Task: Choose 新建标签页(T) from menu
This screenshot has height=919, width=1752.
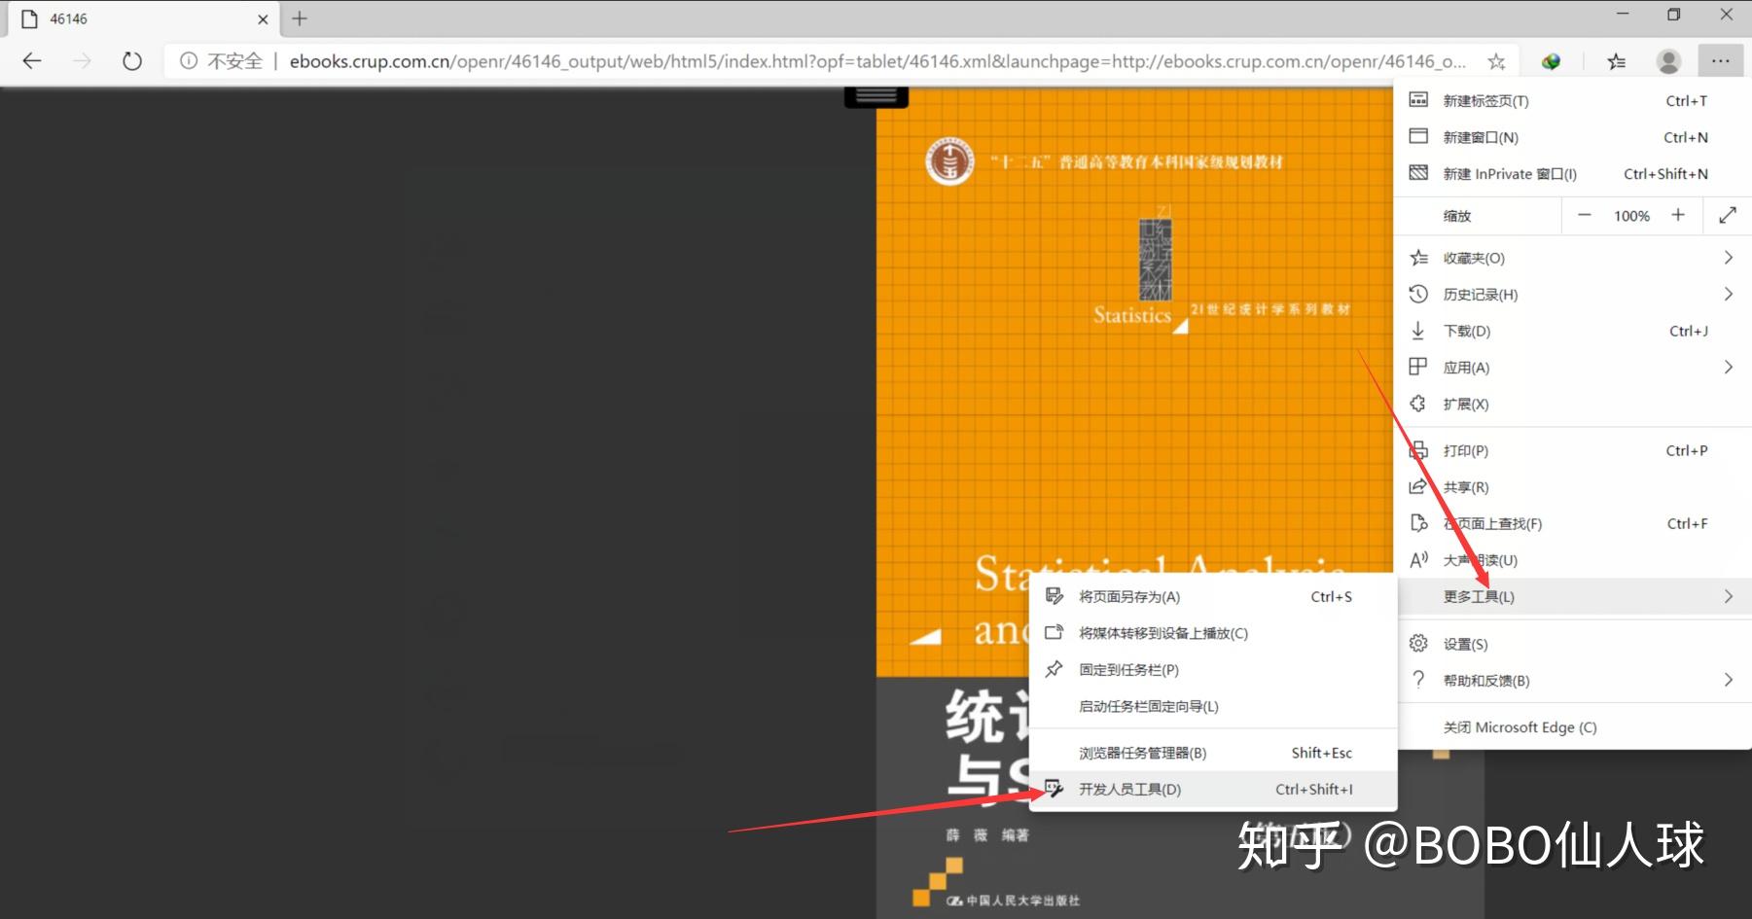Action: coord(1573,101)
